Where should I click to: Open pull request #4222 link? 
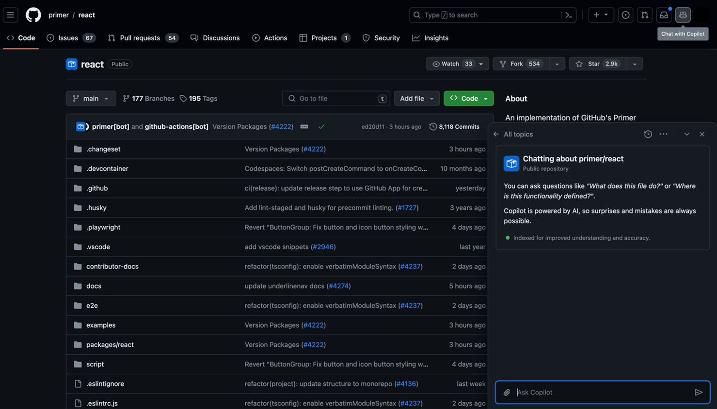tap(281, 126)
